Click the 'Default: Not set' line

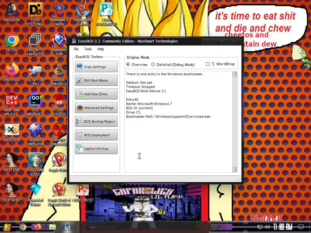click(x=139, y=83)
